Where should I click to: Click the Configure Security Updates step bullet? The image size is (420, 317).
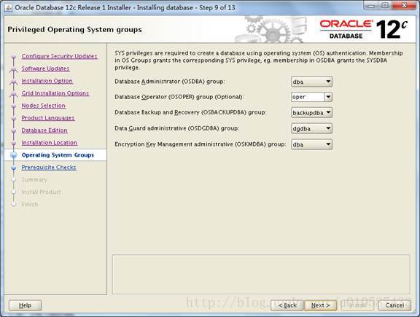(14, 57)
